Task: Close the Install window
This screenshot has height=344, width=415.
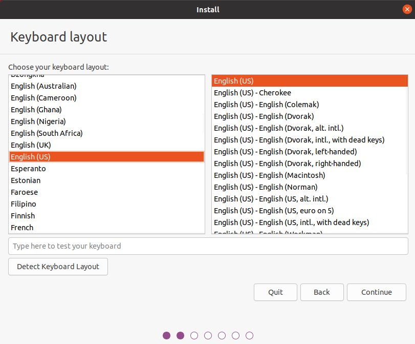Action: [407, 9]
